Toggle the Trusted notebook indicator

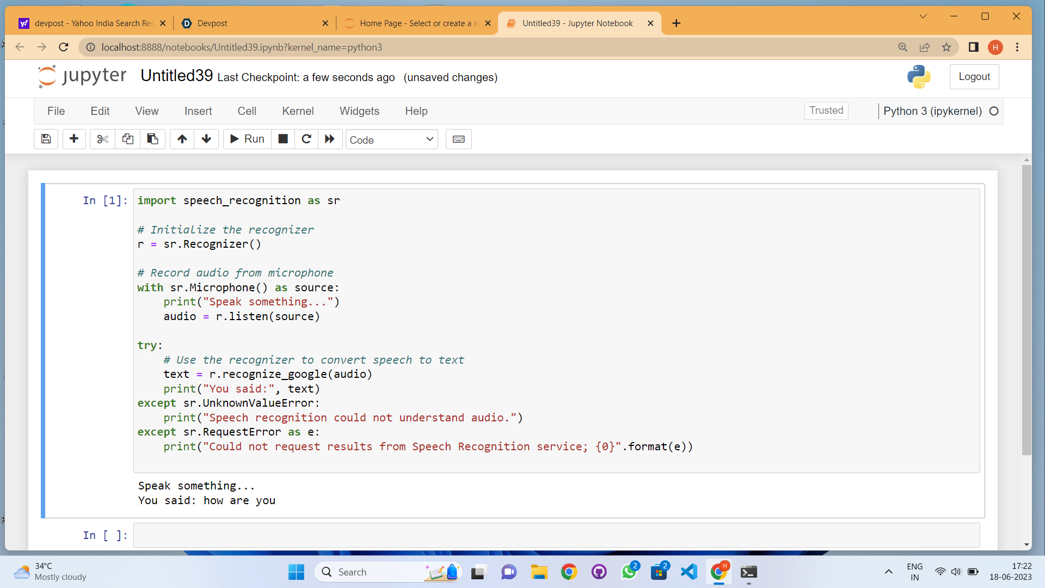coord(826,111)
